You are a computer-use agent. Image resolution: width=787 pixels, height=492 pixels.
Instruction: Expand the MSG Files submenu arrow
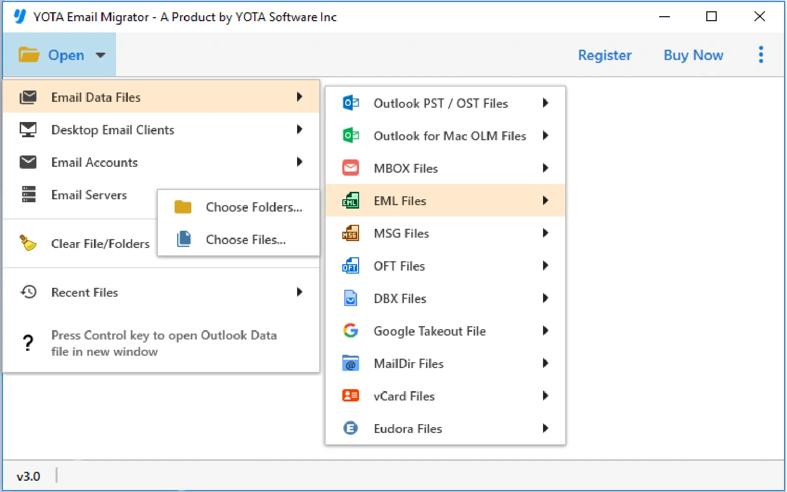point(545,233)
